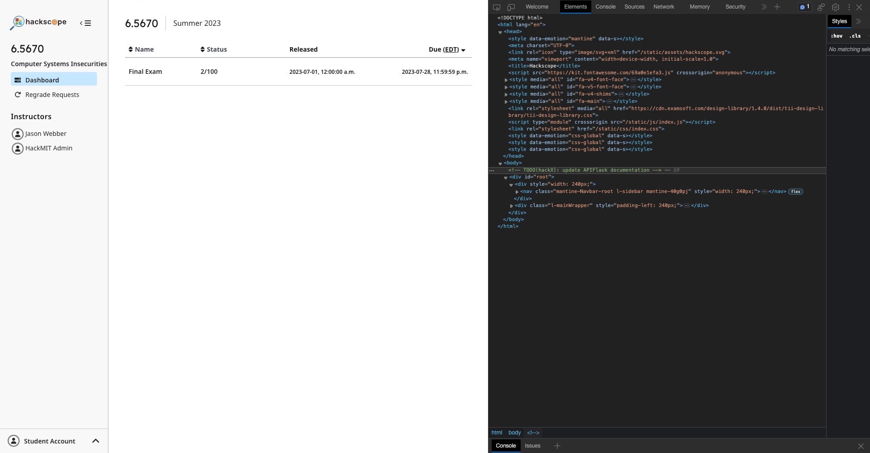Open the Console tab in DevTools toolbar

pyautogui.click(x=605, y=7)
